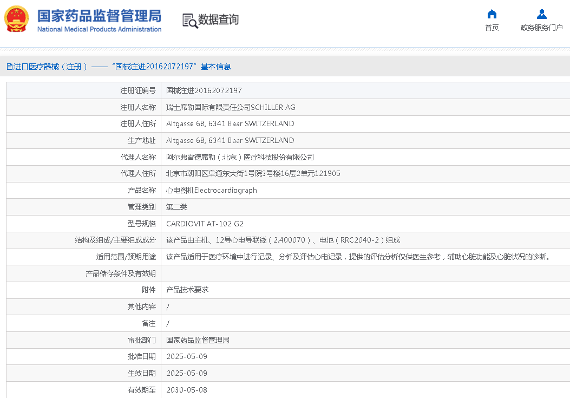This screenshot has height=398, width=570.
Task: Click the 管理类别 label cell
Action: pos(83,207)
